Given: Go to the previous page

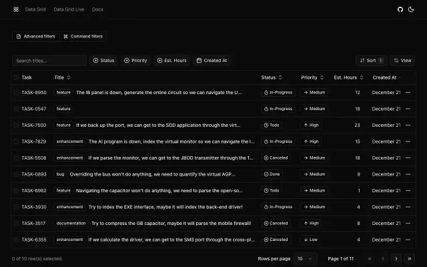Looking at the screenshot, I should [383, 259].
